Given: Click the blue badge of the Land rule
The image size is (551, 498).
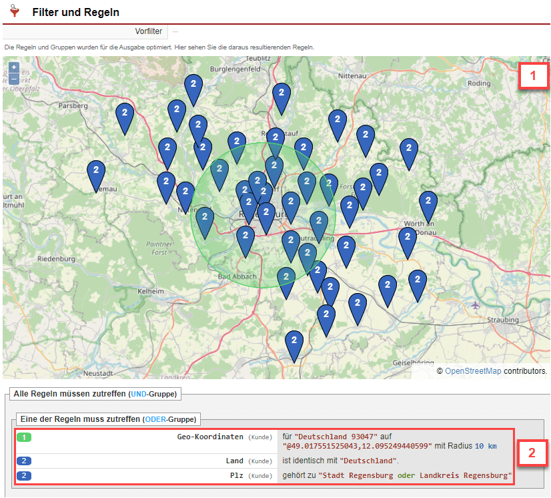Looking at the screenshot, I should click(x=23, y=461).
